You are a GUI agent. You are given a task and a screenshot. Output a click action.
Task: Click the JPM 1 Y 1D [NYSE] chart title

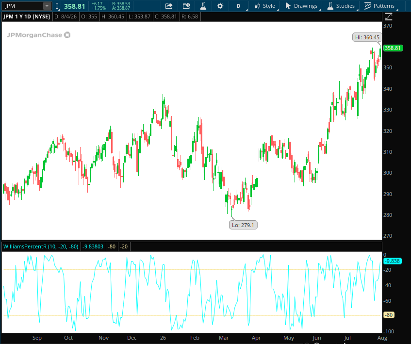point(27,16)
